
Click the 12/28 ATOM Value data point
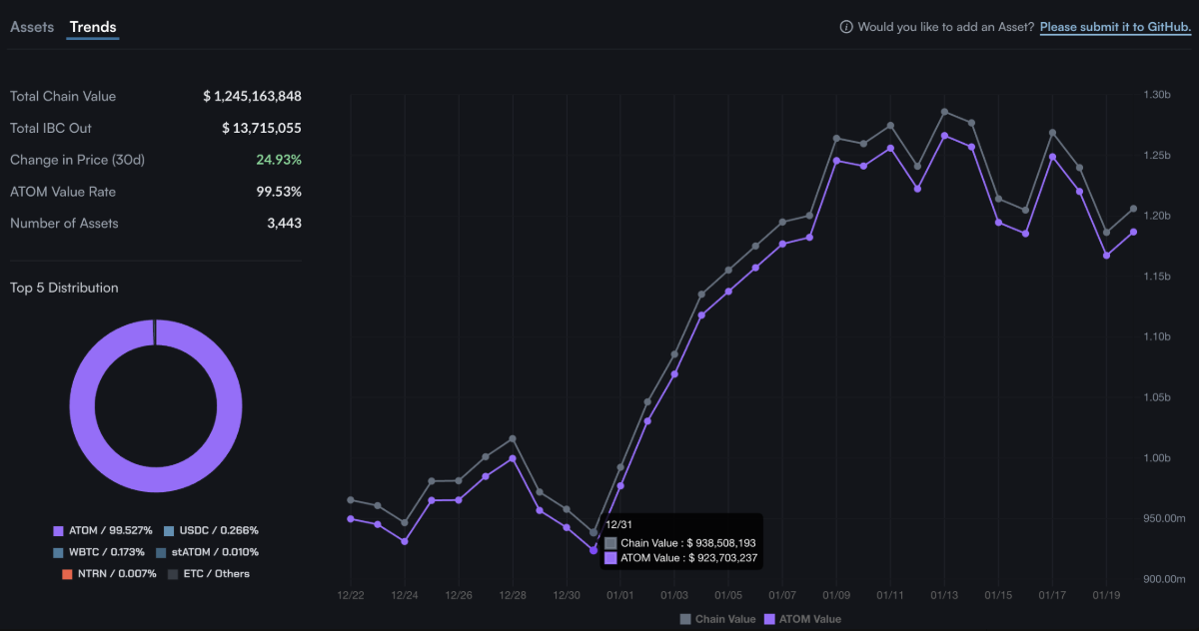point(513,458)
